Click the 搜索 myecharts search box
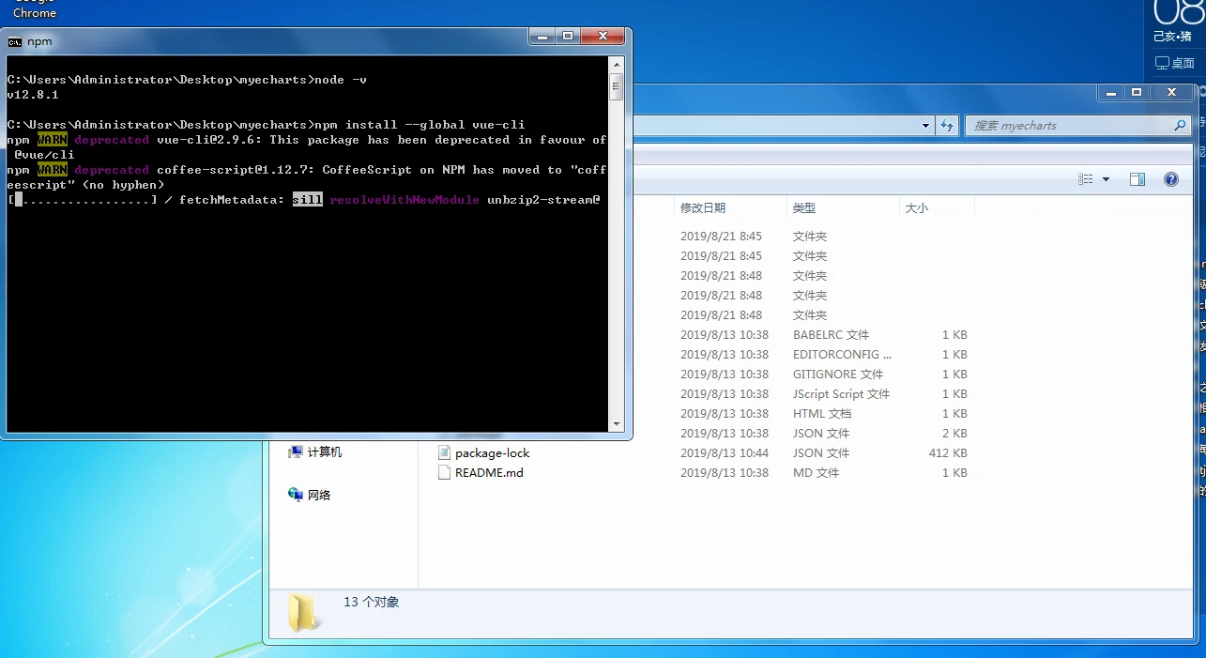This screenshot has height=658, width=1206. [1068, 126]
